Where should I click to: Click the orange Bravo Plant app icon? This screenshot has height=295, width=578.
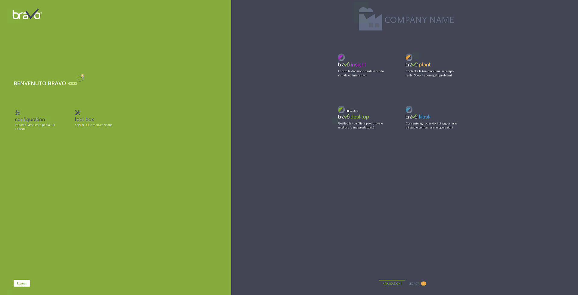pos(409,57)
